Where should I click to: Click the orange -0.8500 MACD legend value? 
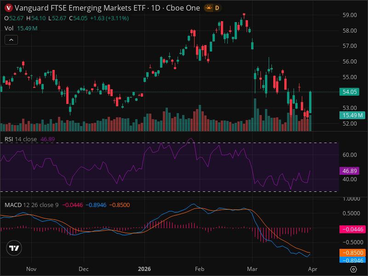pos(120,205)
